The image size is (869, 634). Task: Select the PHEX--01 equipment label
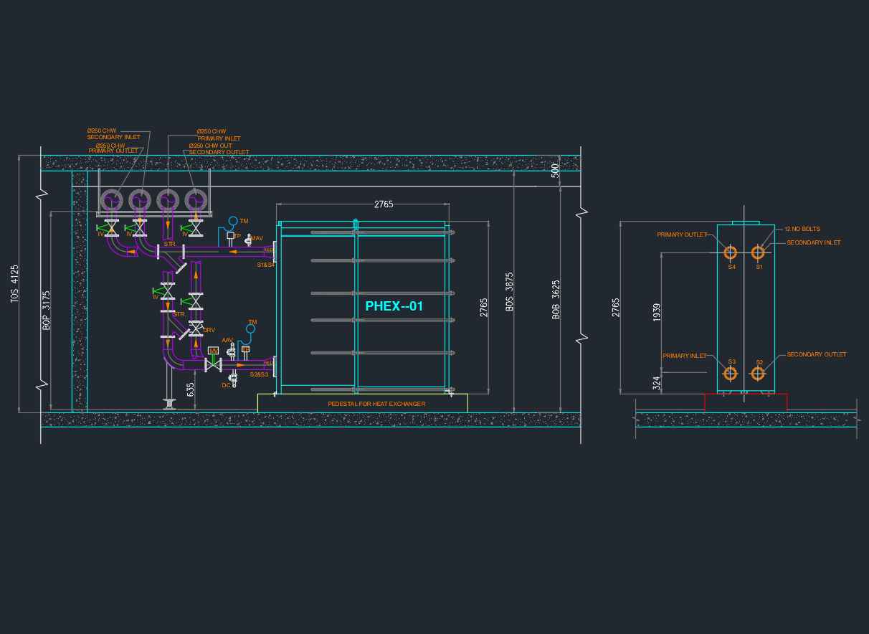394,306
